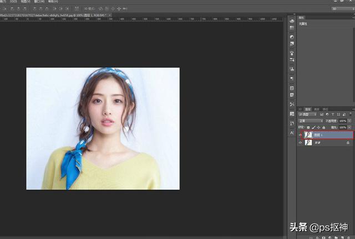Hide the 图层 1 layer with eye icon
Screen dimensions: 355x239
[301, 134]
